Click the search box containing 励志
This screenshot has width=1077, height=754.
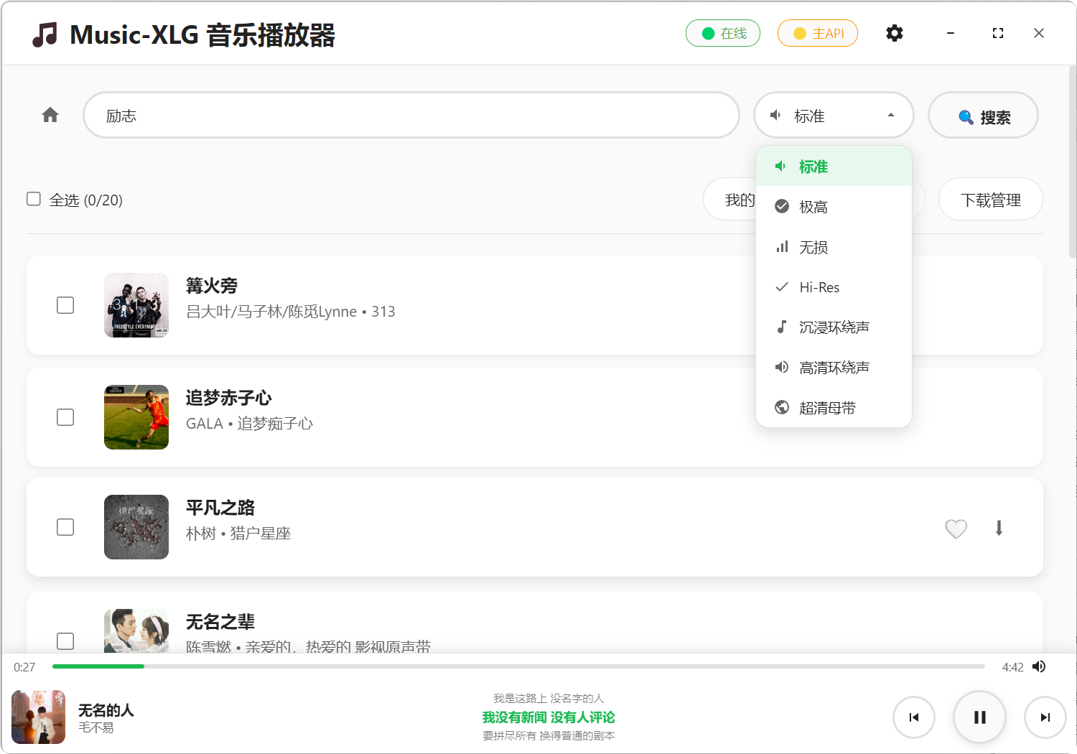click(411, 115)
